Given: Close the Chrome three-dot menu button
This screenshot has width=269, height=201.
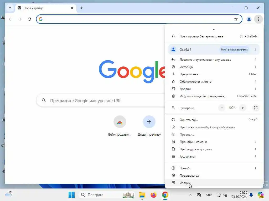Looking at the screenshot, I should click(x=258, y=19).
